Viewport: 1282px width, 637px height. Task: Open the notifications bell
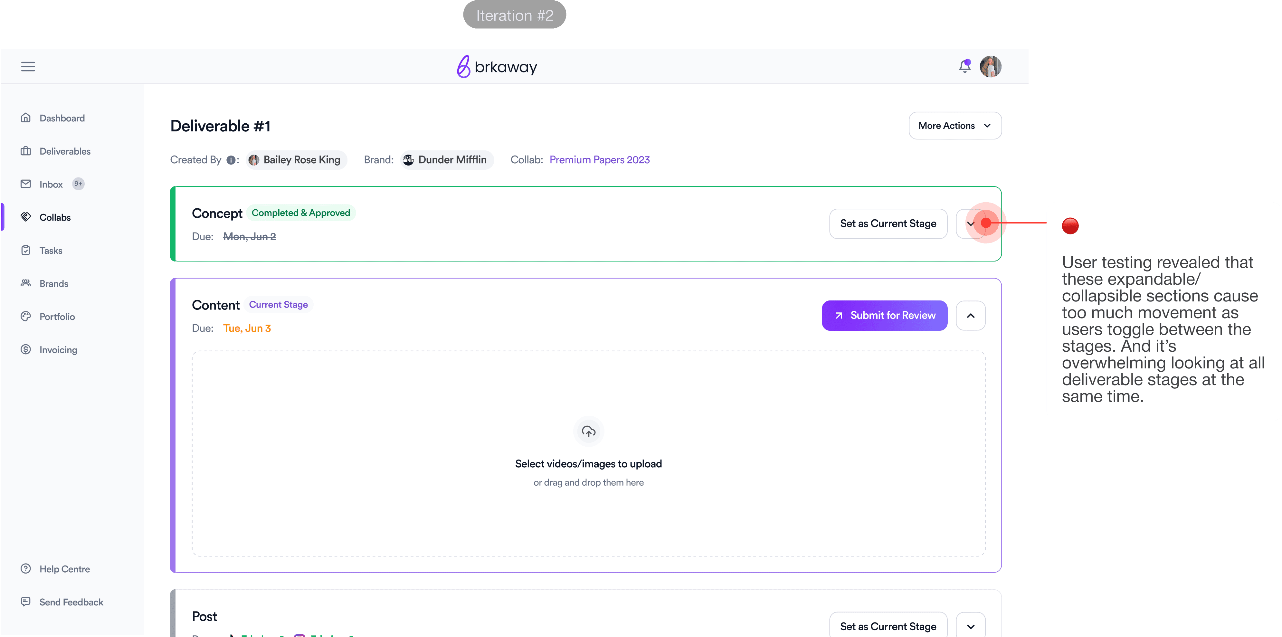pos(964,66)
